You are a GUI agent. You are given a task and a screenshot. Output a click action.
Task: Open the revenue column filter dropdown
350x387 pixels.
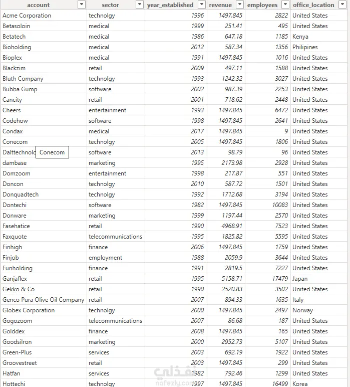coord(239,5)
